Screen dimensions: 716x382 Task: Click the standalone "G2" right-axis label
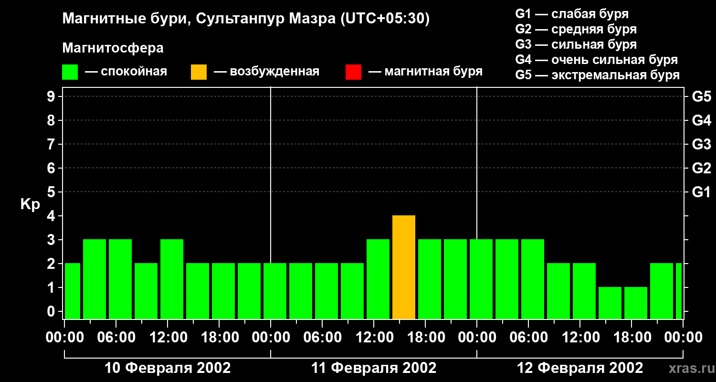[702, 168]
